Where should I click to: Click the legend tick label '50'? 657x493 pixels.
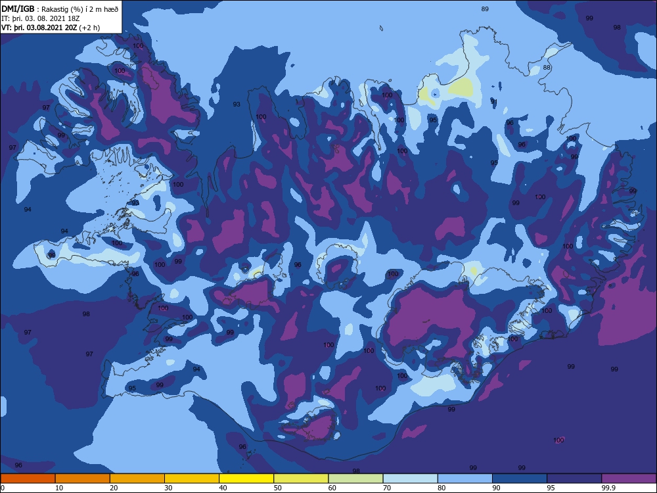[278, 488]
